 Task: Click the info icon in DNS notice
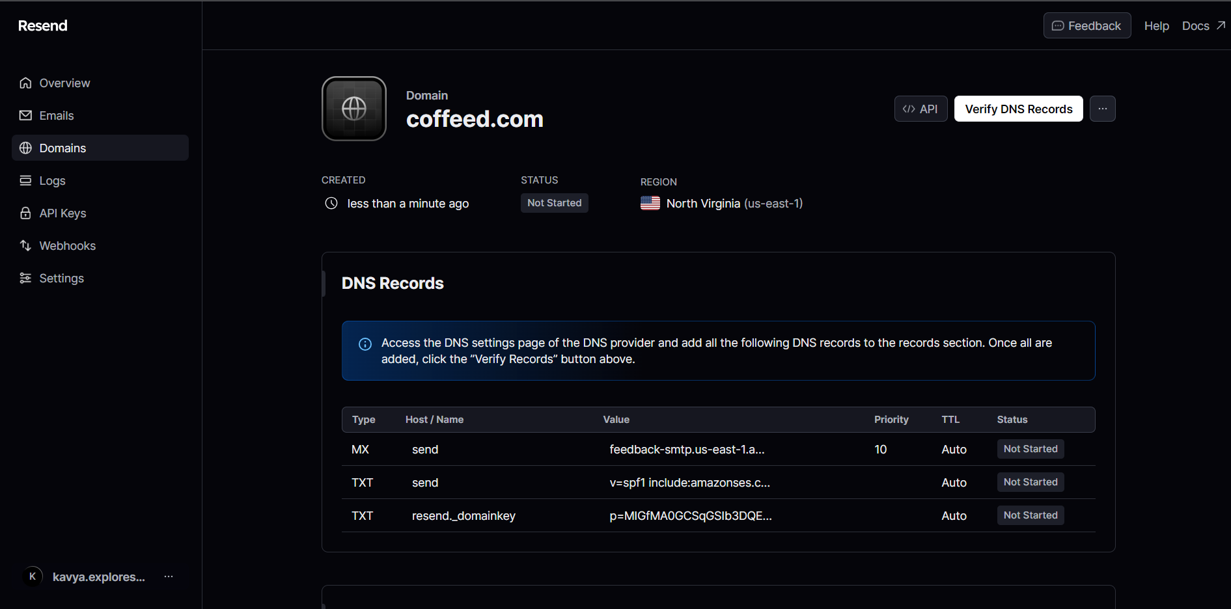click(365, 344)
